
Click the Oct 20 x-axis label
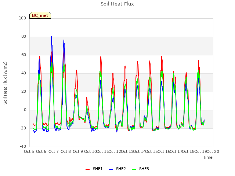[x=213, y=151]
